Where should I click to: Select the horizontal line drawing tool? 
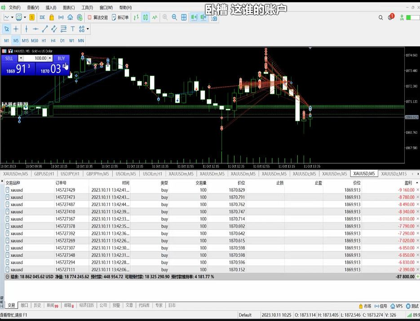tap(35, 29)
